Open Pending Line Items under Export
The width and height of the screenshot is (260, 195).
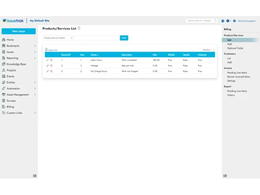(x=237, y=91)
